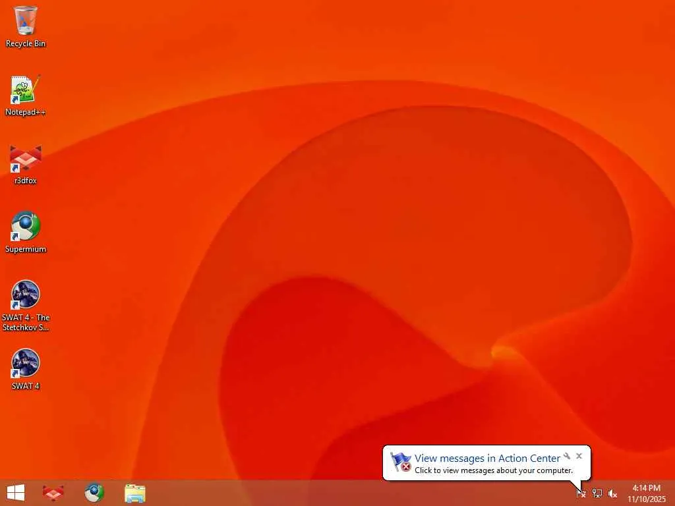Image resolution: width=675 pixels, height=506 pixels.
Task: Select the Recycle Bin desktop icon
Action: [26, 26]
